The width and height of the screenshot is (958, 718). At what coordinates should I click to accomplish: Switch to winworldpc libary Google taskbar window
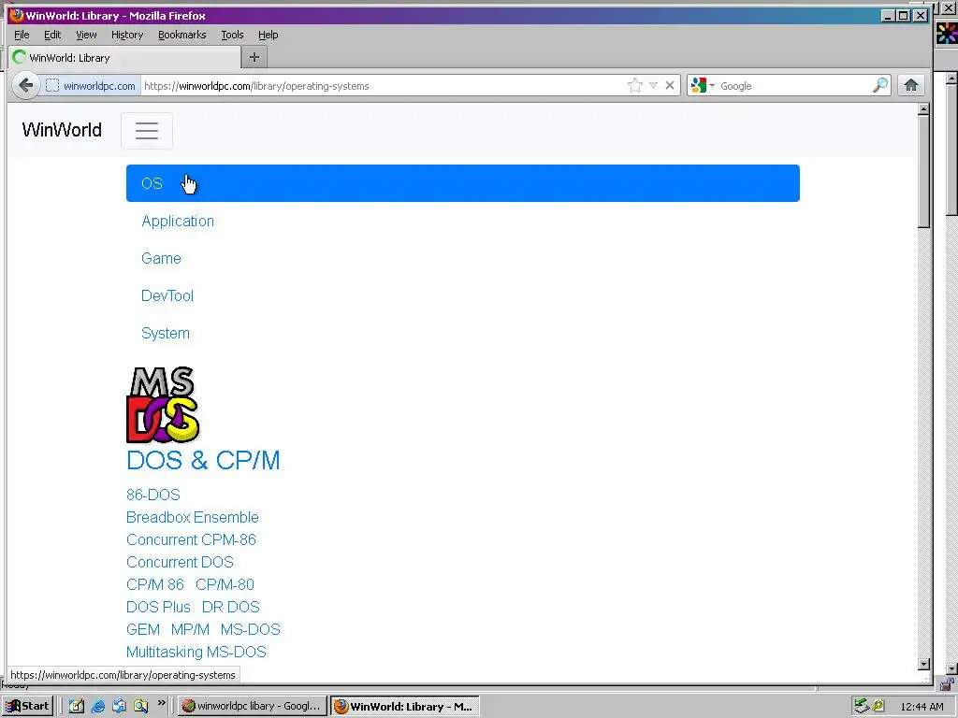[x=252, y=706]
